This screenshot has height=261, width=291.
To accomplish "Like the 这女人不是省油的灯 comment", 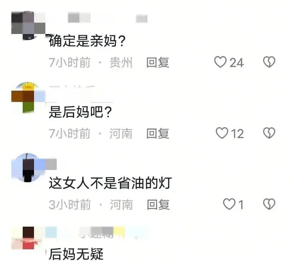I will (x=229, y=204).
